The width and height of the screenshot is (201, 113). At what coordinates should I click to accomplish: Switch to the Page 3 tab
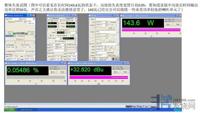pyautogui.click(x=140, y=106)
